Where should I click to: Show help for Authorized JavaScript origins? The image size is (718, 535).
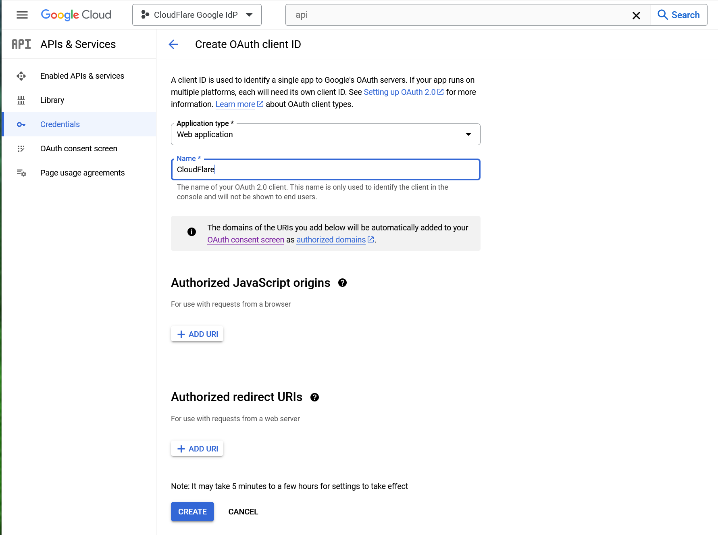click(x=343, y=283)
